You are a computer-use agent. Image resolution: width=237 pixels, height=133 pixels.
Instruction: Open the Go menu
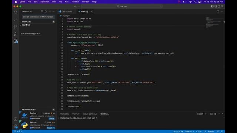click(61, 1)
